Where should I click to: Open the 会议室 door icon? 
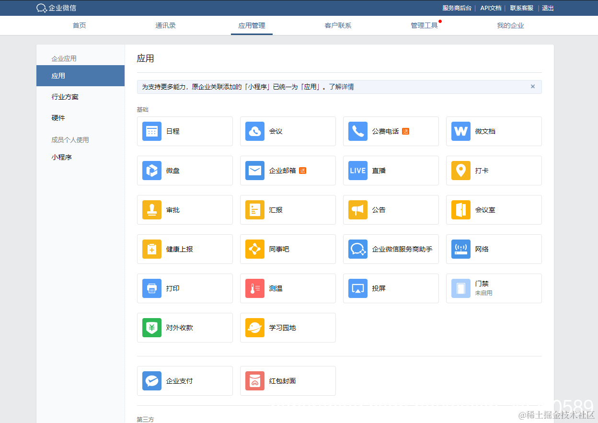pos(461,210)
